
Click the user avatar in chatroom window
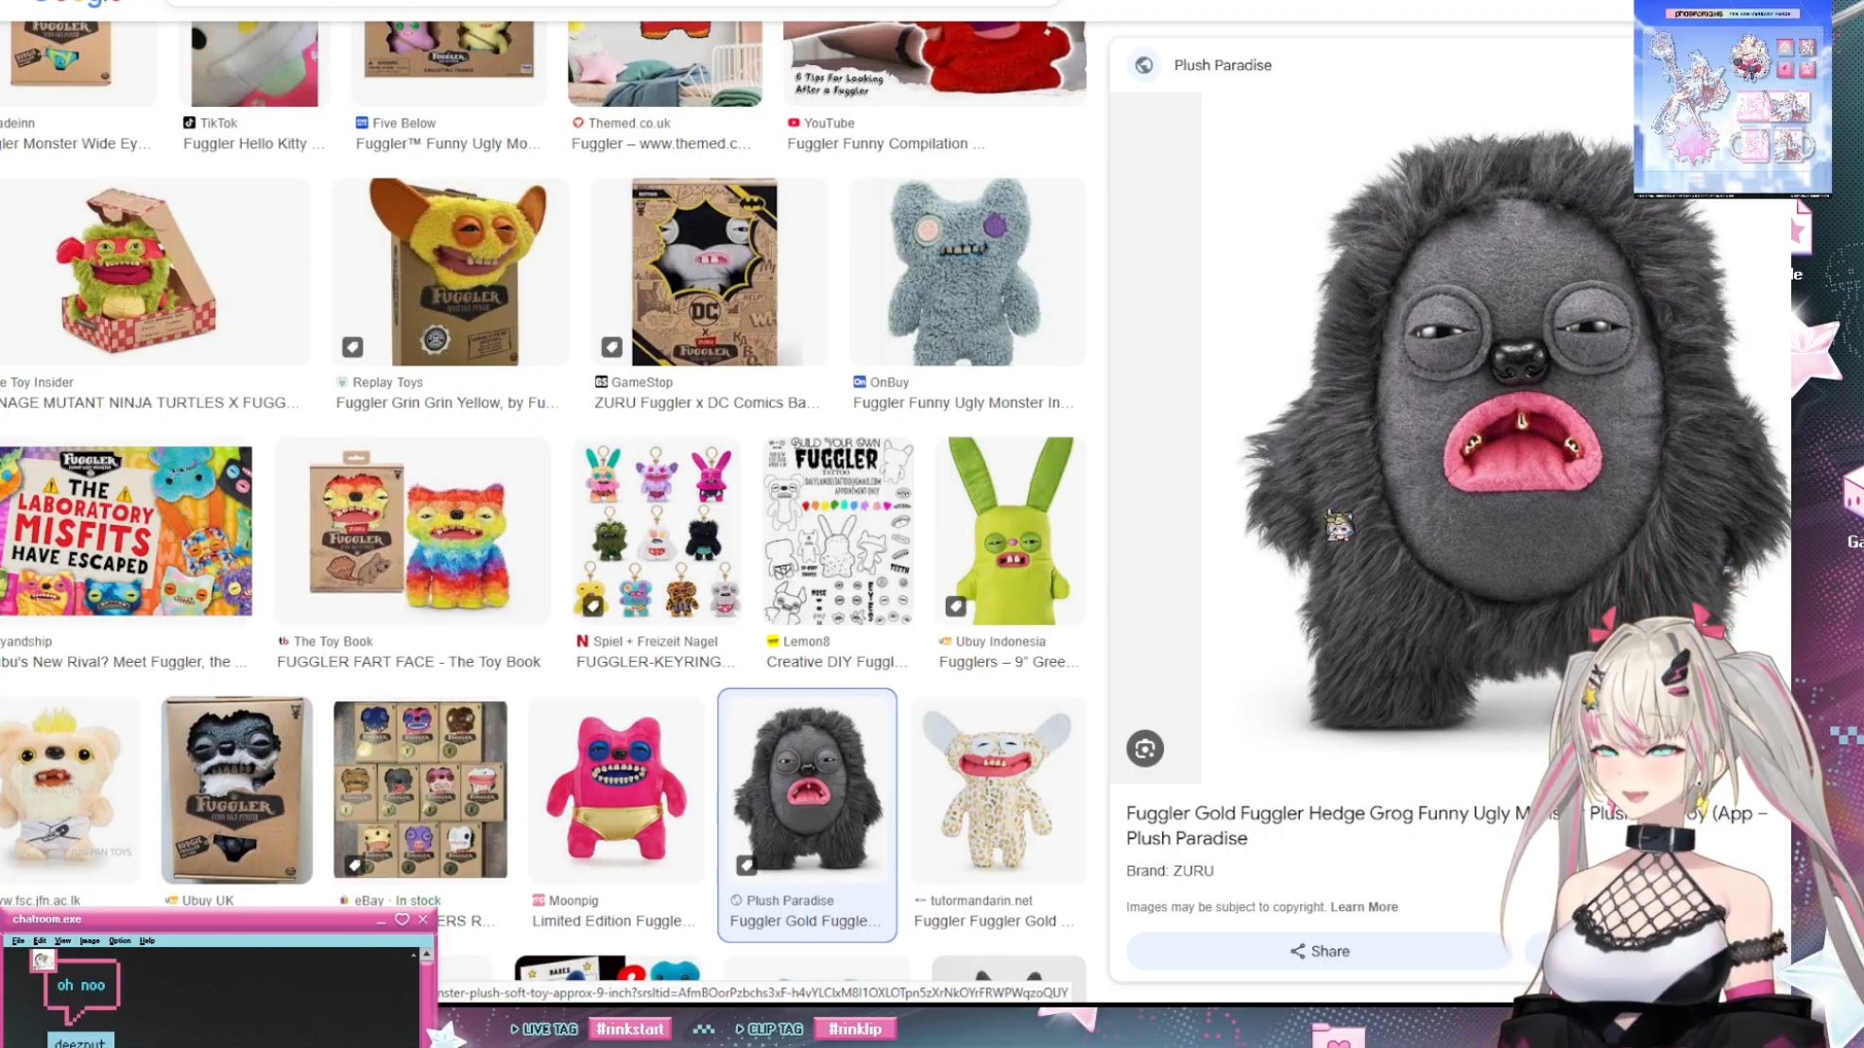43,960
